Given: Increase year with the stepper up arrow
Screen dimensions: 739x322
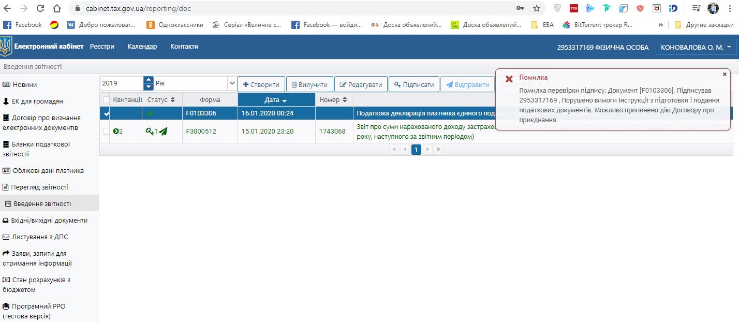Looking at the screenshot, I should (x=149, y=80).
